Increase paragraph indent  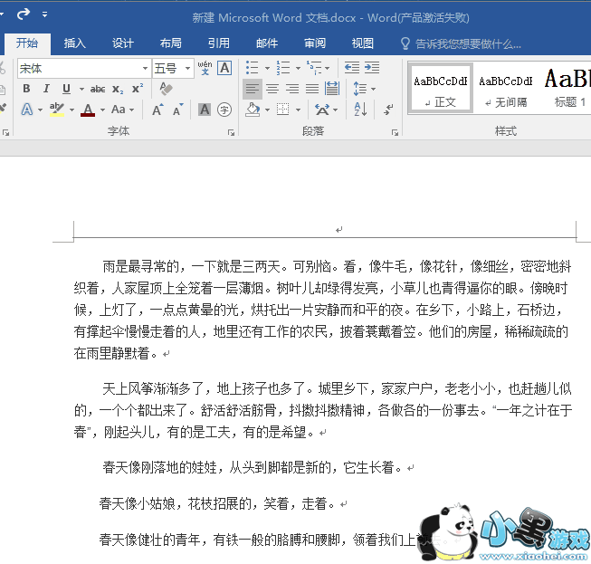click(372, 68)
